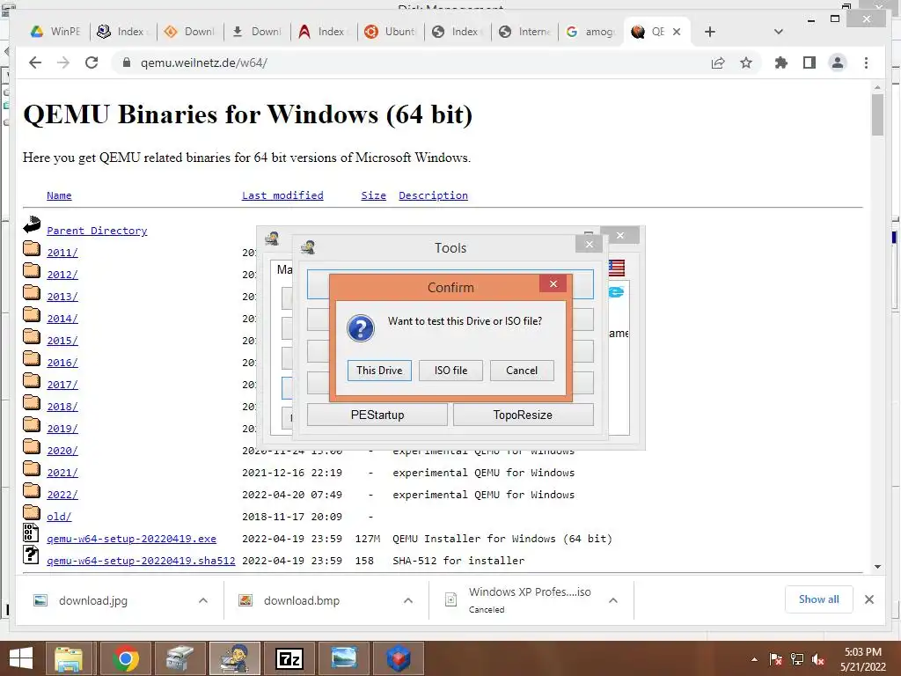The height and width of the screenshot is (676, 901).
Task: Open the 2022/ folder link
Action: click(62, 495)
